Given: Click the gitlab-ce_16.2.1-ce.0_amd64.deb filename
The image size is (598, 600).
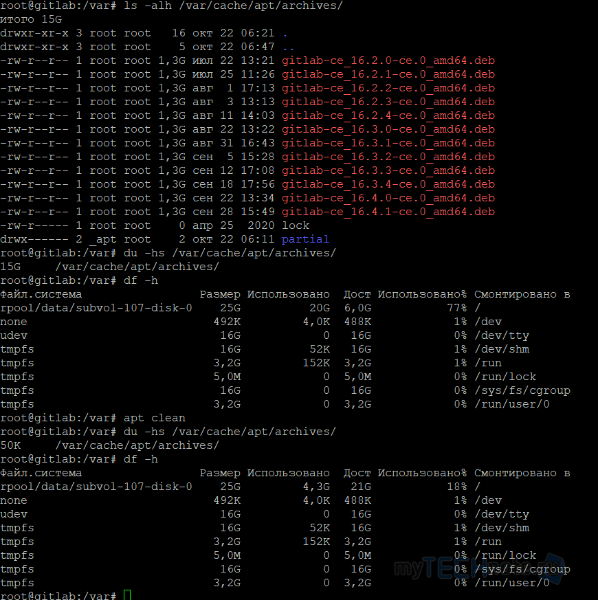Looking at the screenshot, I should point(388,74).
